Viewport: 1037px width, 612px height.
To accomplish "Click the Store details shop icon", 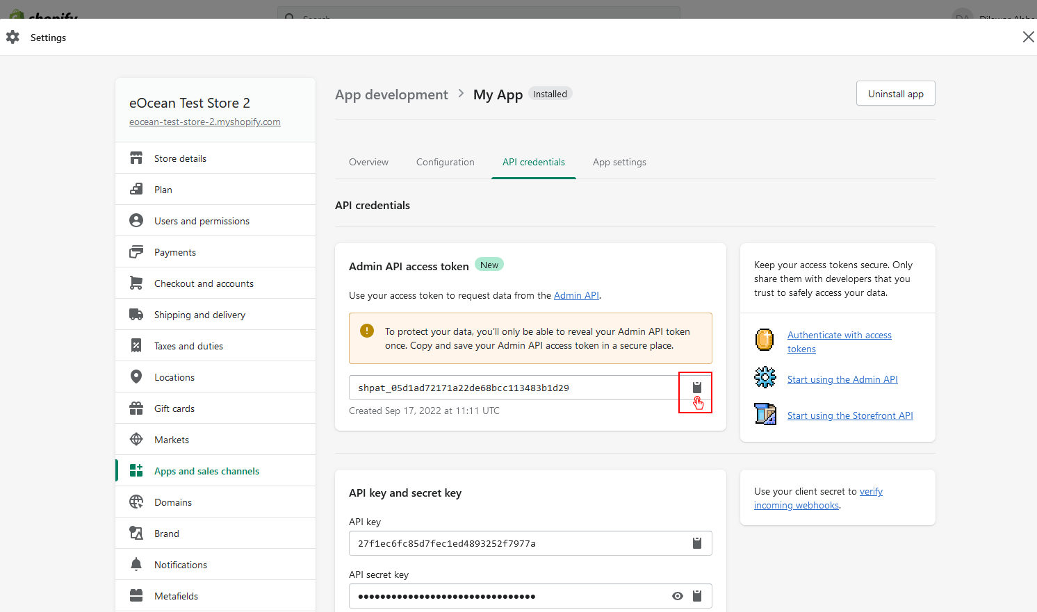I will (x=136, y=158).
